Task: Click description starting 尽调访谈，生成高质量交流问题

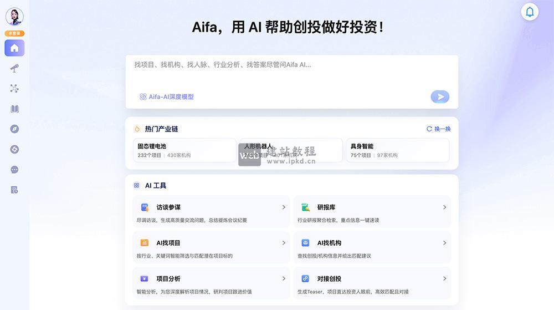Action: tap(192, 220)
